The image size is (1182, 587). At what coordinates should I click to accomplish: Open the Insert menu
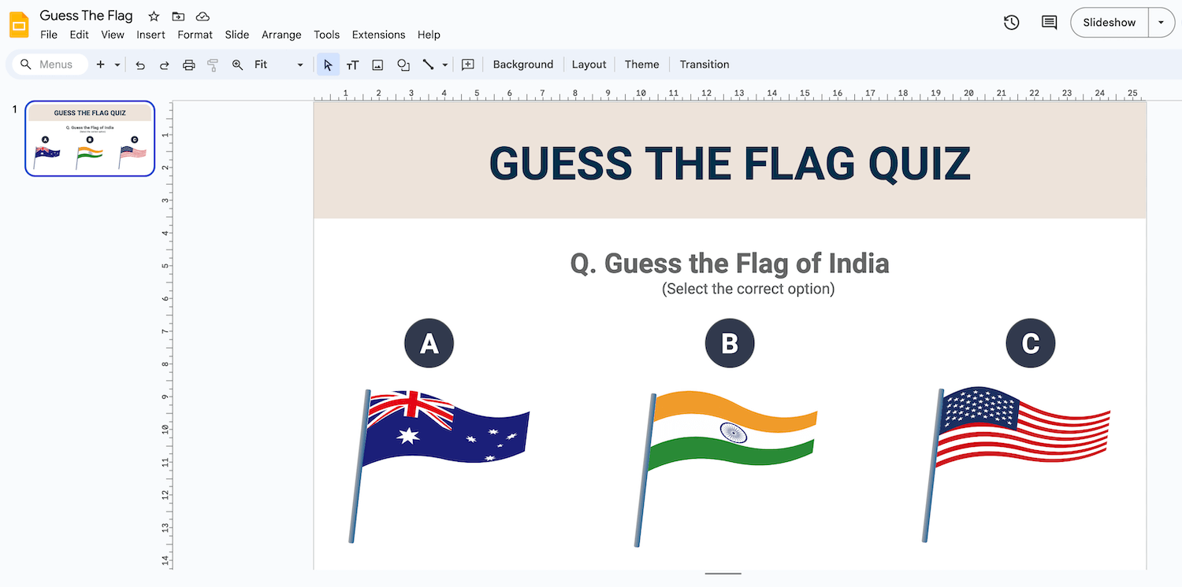tap(151, 35)
